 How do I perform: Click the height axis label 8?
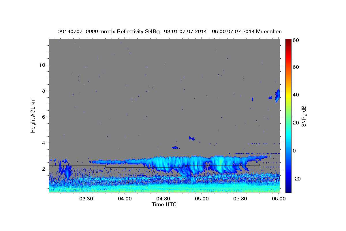click(x=44, y=91)
